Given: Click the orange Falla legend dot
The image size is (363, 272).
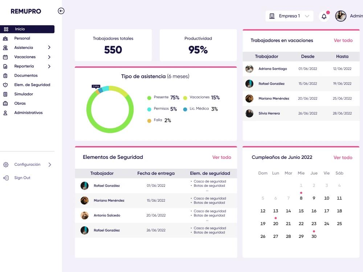Looking at the screenshot, I should [149, 121].
